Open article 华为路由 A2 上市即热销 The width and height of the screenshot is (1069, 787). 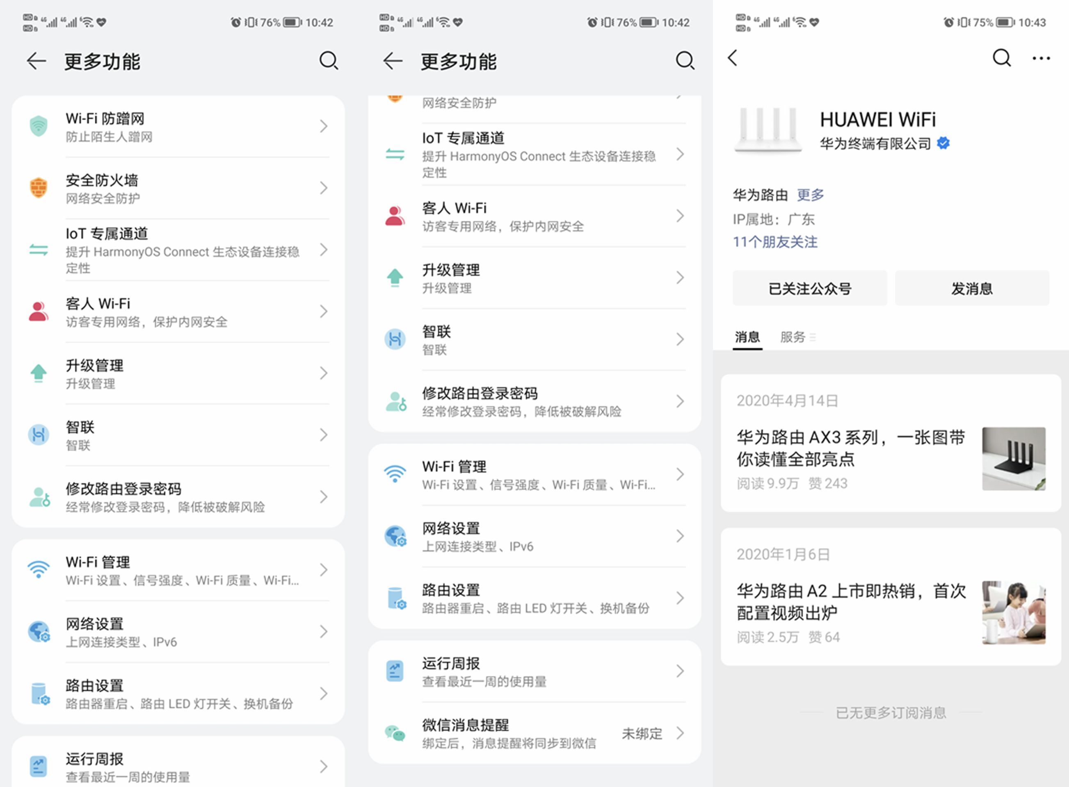891,596
